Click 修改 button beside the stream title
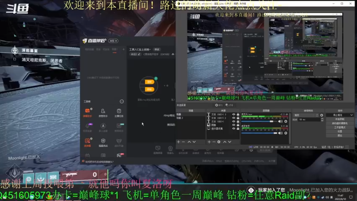Screen dimensions: 357x201 pyautogui.click(x=157, y=50)
